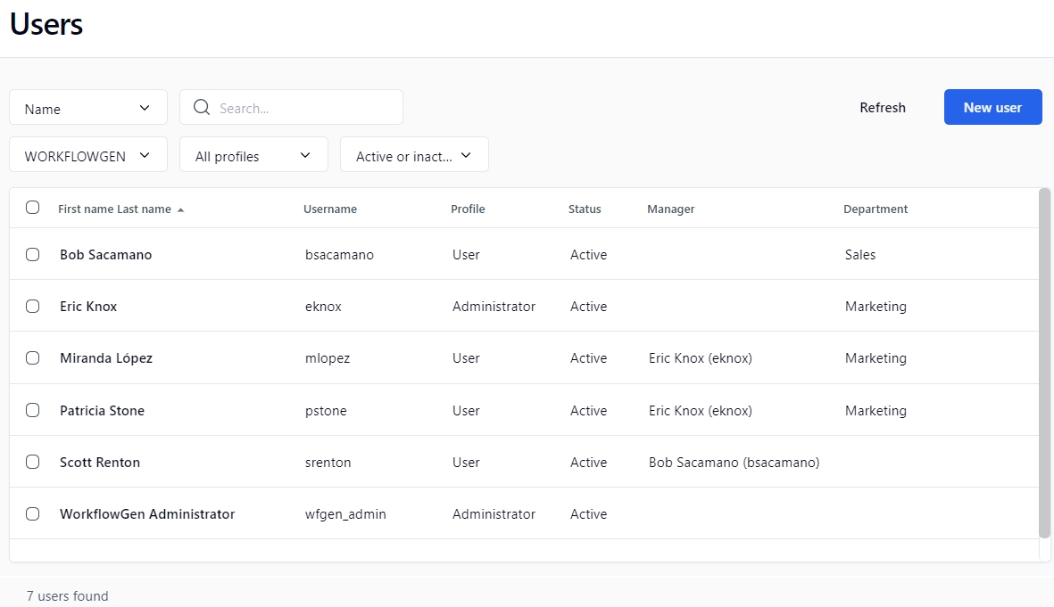
Task: Focus the Search text field
Action: click(x=303, y=108)
